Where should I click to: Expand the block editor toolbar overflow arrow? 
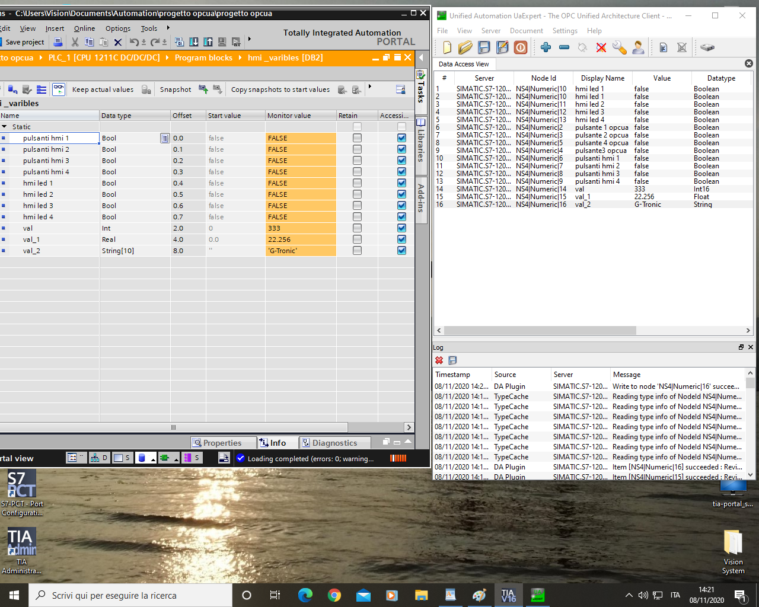(x=369, y=87)
